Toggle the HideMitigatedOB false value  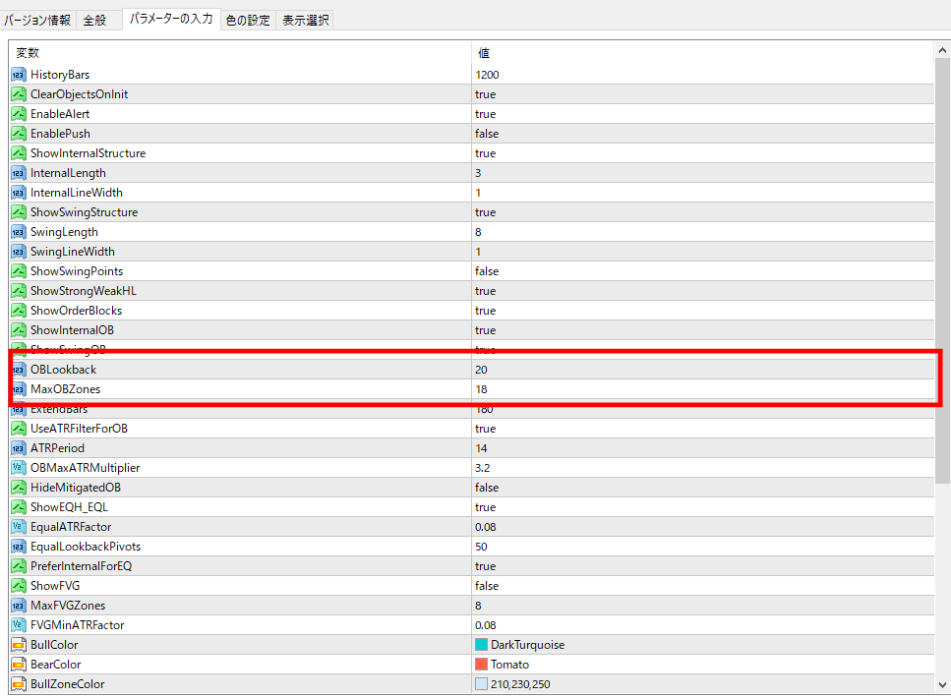point(486,488)
